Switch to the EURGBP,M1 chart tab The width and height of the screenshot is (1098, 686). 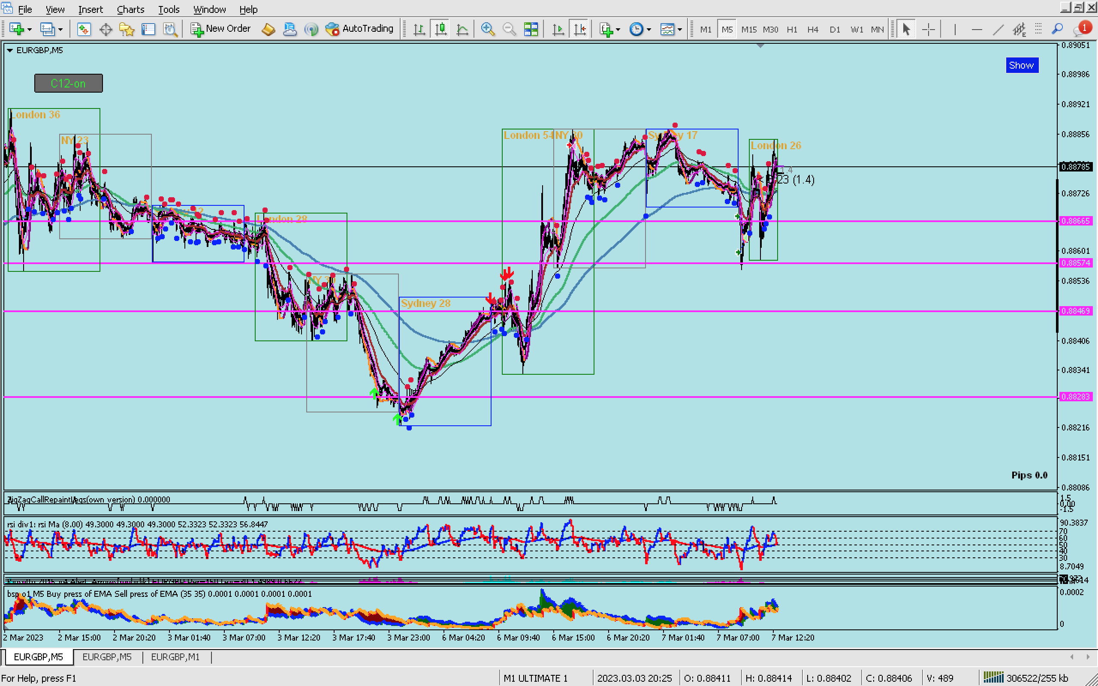[175, 657]
